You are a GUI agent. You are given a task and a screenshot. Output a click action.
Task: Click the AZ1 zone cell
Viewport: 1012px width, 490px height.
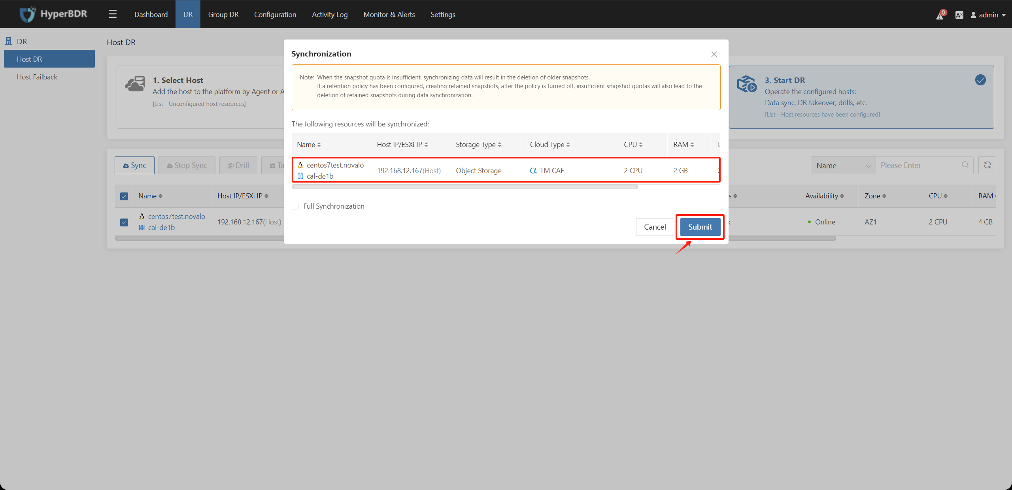pos(870,222)
